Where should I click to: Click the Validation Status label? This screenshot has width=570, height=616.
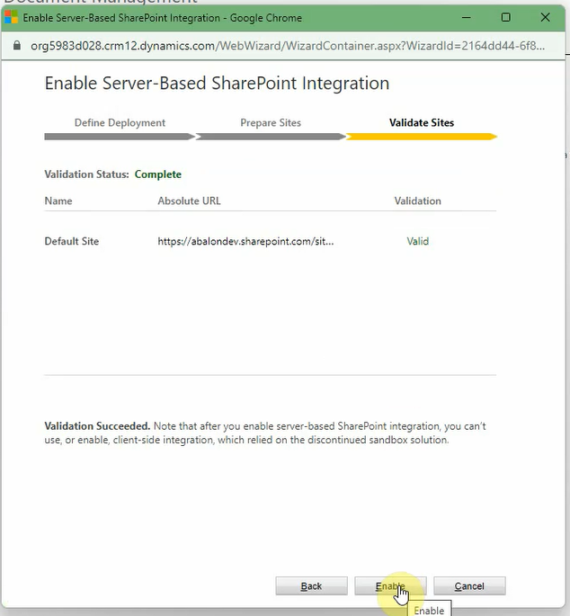[86, 174]
